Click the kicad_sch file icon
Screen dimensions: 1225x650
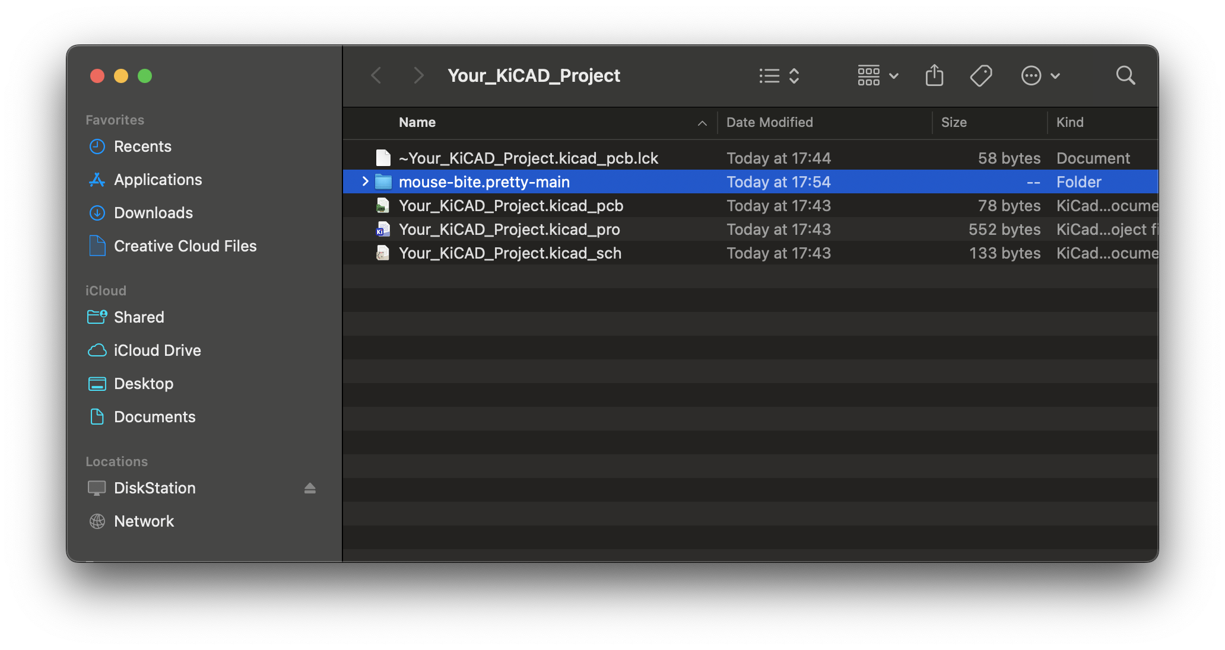click(383, 253)
